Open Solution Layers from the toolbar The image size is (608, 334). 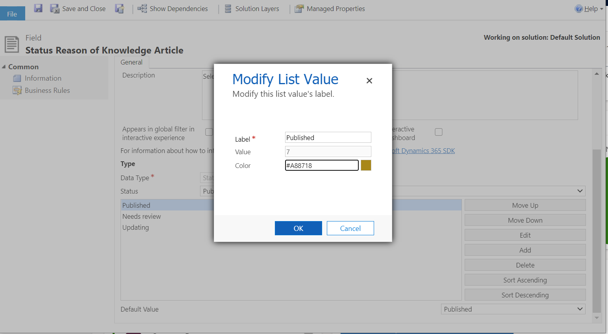[x=252, y=9]
